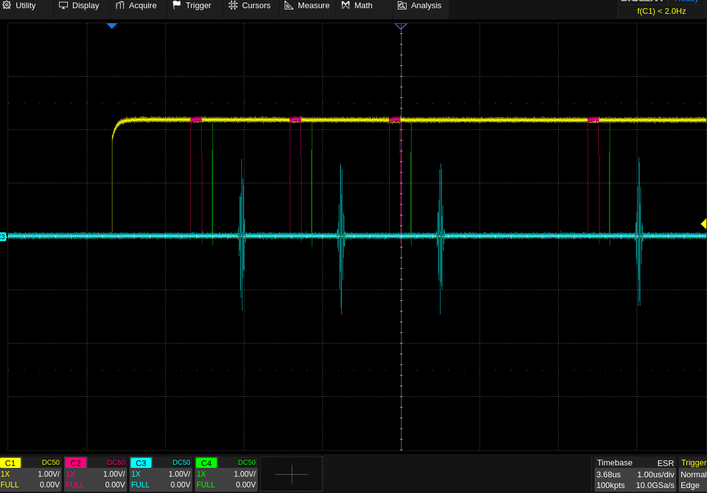Click the Ready acquisition status label

pyautogui.click(x=686, y=1)
